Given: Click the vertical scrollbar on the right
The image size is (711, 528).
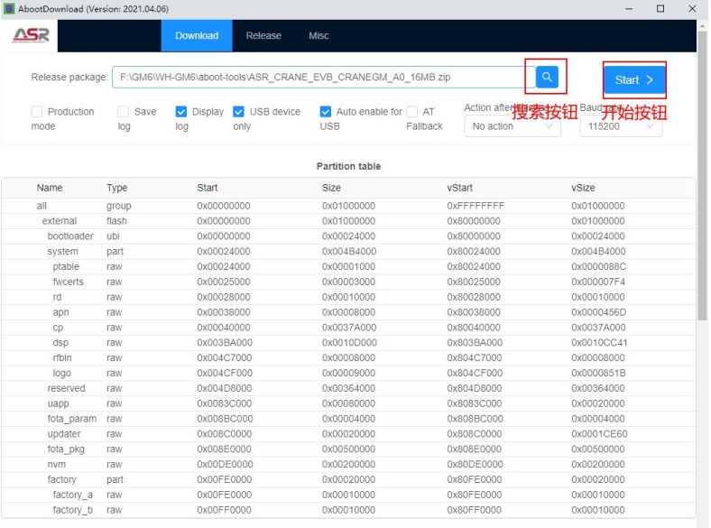Looking at the screenshot, I should click(703, 181).
